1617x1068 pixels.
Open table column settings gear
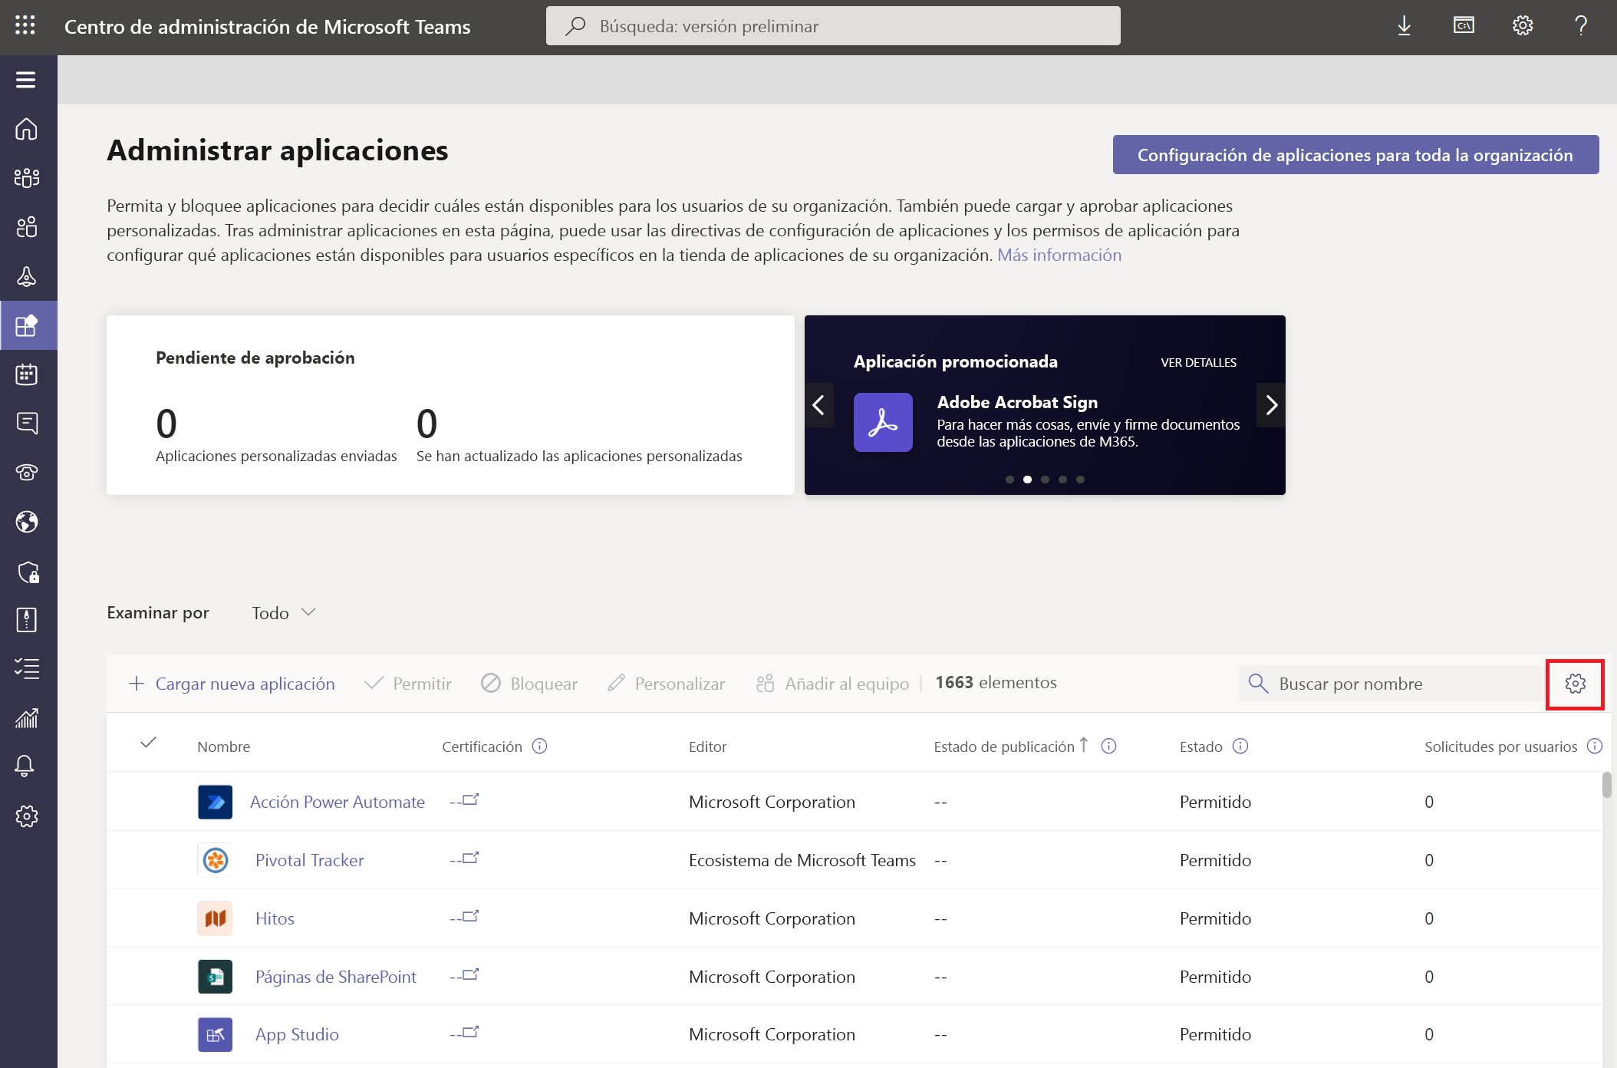click(1576, 684)
